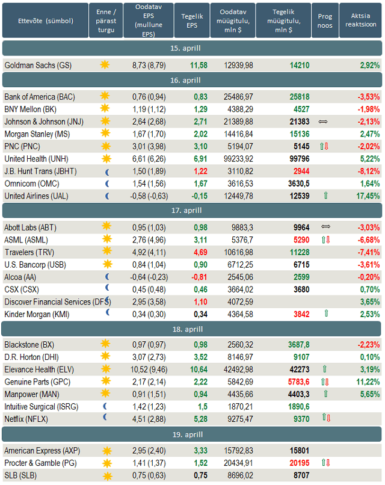Click 'Tegelik müügitulu, mln $' header

[x=283, y=20]
